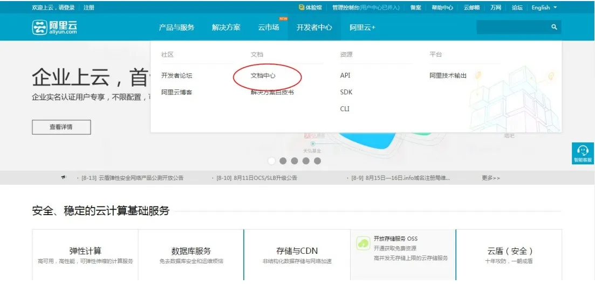Open 管理控制台 link
Viewport: 595px width, 284px height.
pos(366,8)
